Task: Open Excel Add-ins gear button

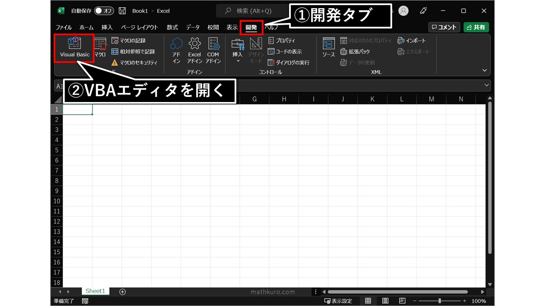Action: click(195, 50)
